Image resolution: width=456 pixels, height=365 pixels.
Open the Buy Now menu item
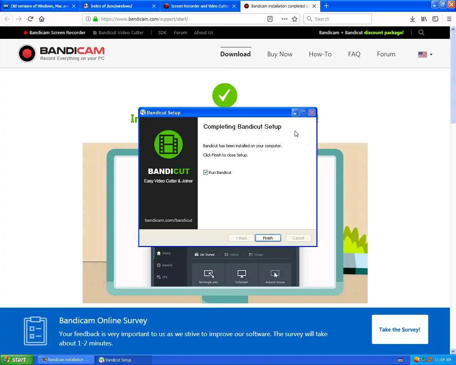point(280,54)
